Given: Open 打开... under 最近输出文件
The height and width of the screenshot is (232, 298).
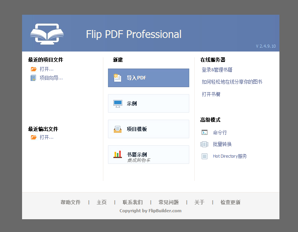Looking at the screenshot, I should [x=46, y=137].
